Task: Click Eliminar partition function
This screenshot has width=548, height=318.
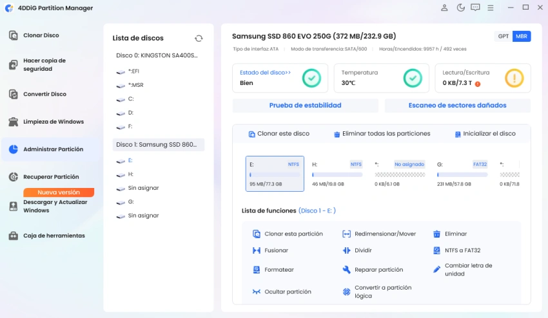Action: click(450, 234)
